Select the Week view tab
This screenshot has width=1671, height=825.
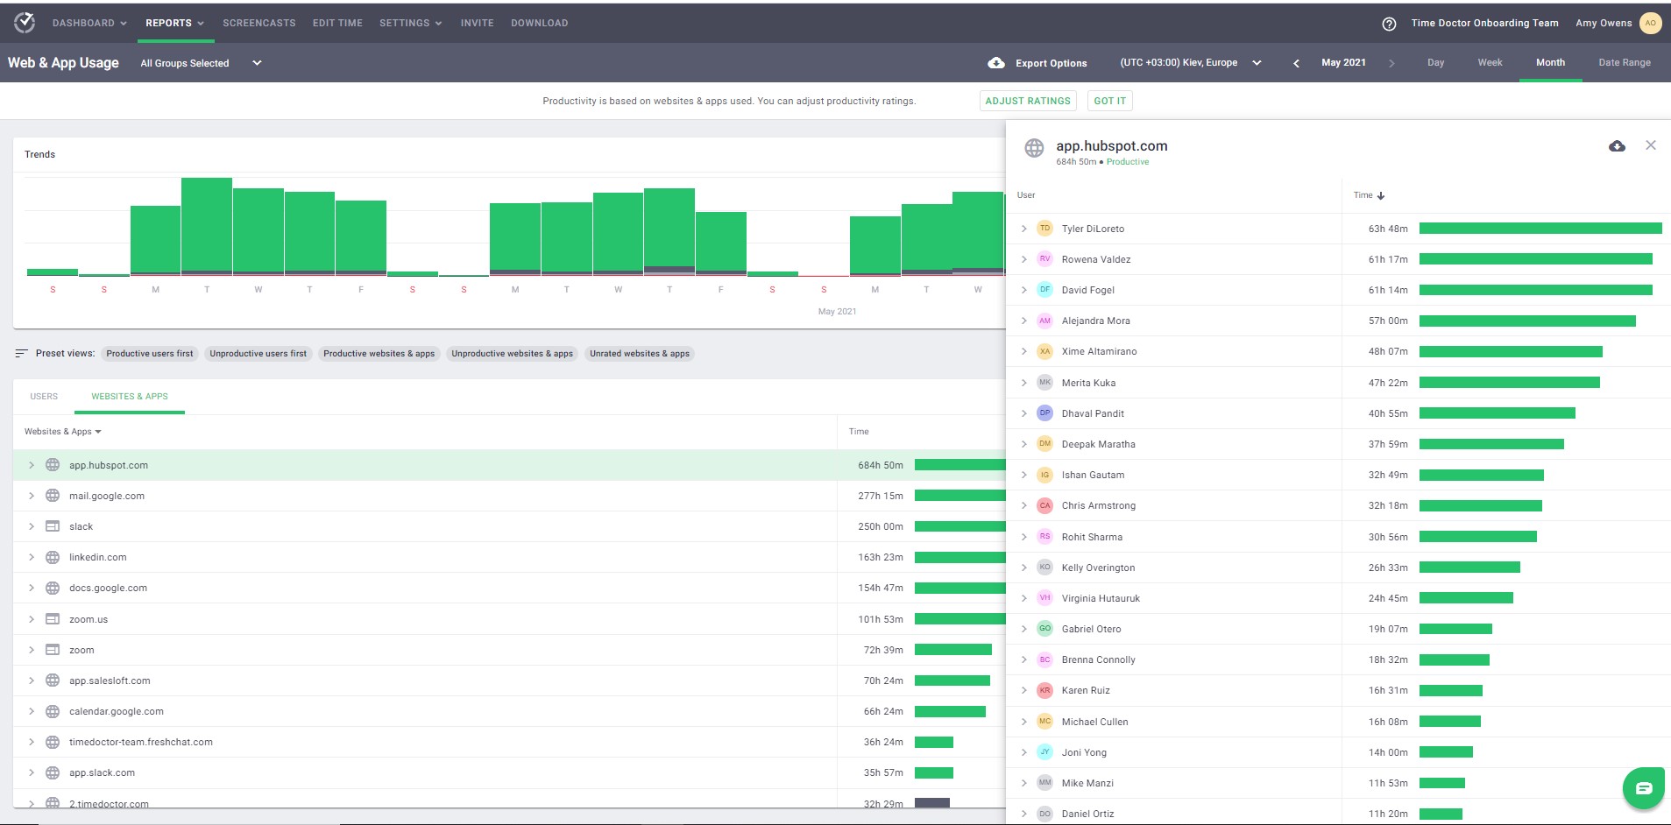pyautogui.click(x=1490, y=63)
